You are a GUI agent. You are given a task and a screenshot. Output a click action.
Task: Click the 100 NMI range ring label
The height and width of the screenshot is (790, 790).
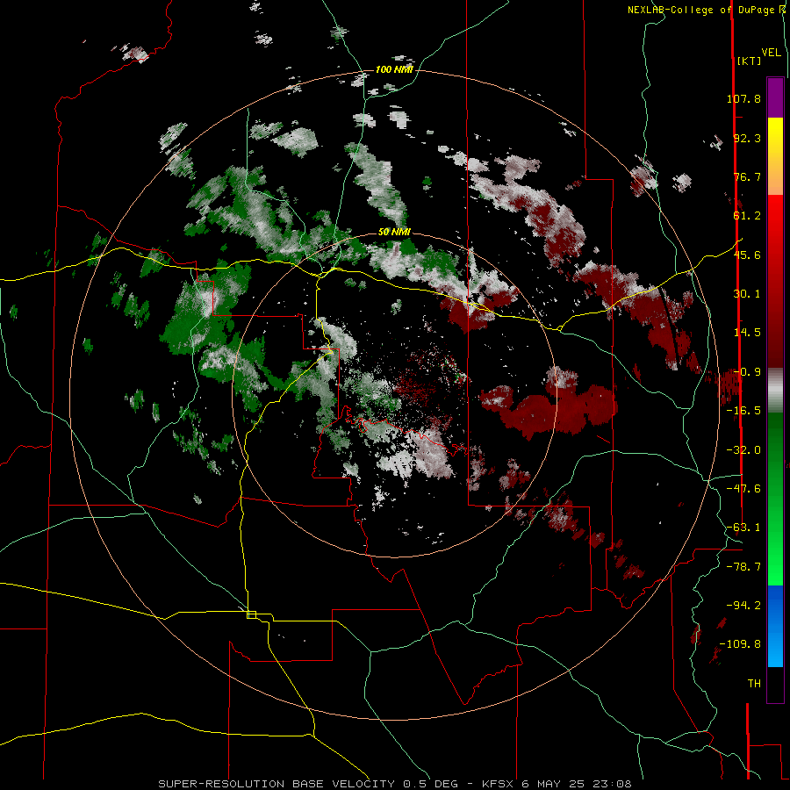[394, 69]
